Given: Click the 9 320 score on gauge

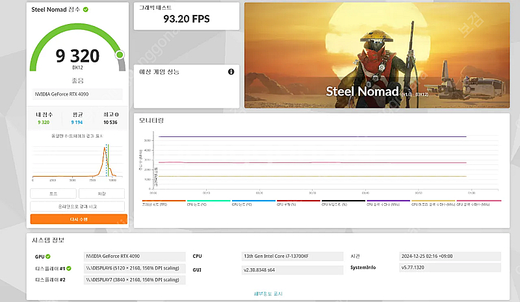Looking at the screenshot, I should [77, 56].
